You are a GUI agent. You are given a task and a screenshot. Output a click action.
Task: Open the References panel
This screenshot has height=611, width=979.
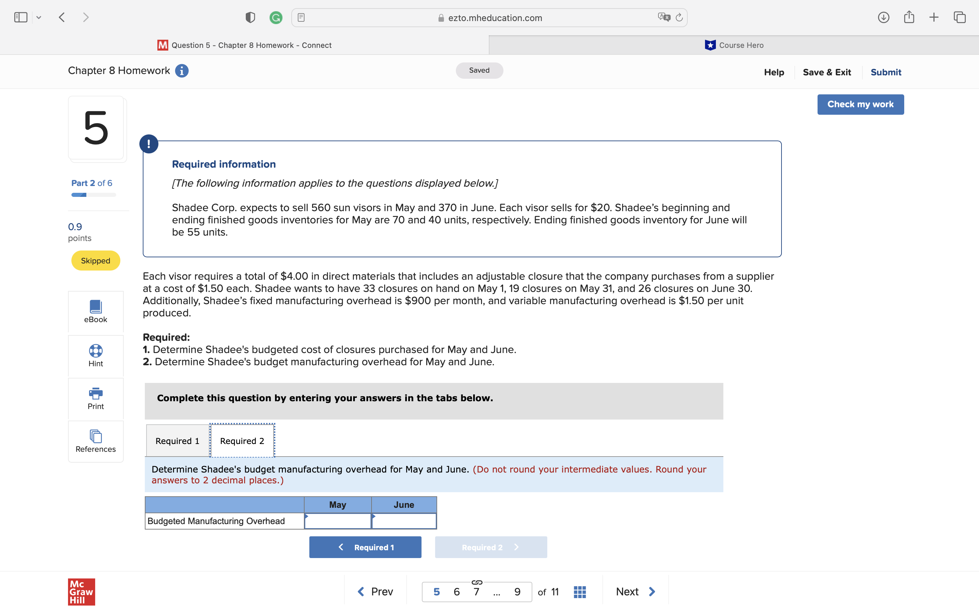96,437
